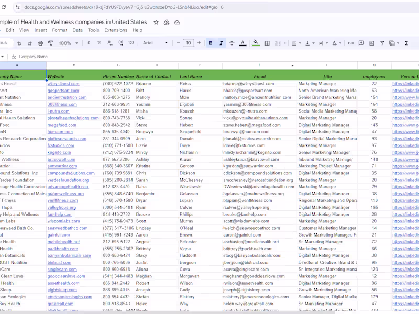Click the Create a filter icon
419x314 pixels.
[381, 43]
